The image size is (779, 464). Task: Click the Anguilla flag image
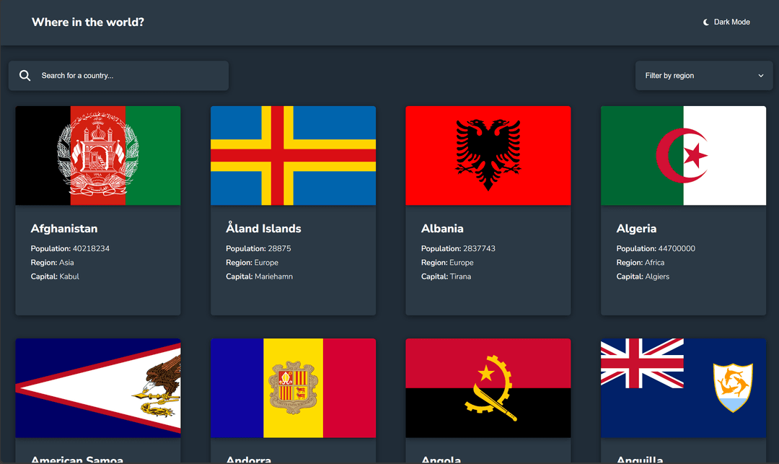683,388
